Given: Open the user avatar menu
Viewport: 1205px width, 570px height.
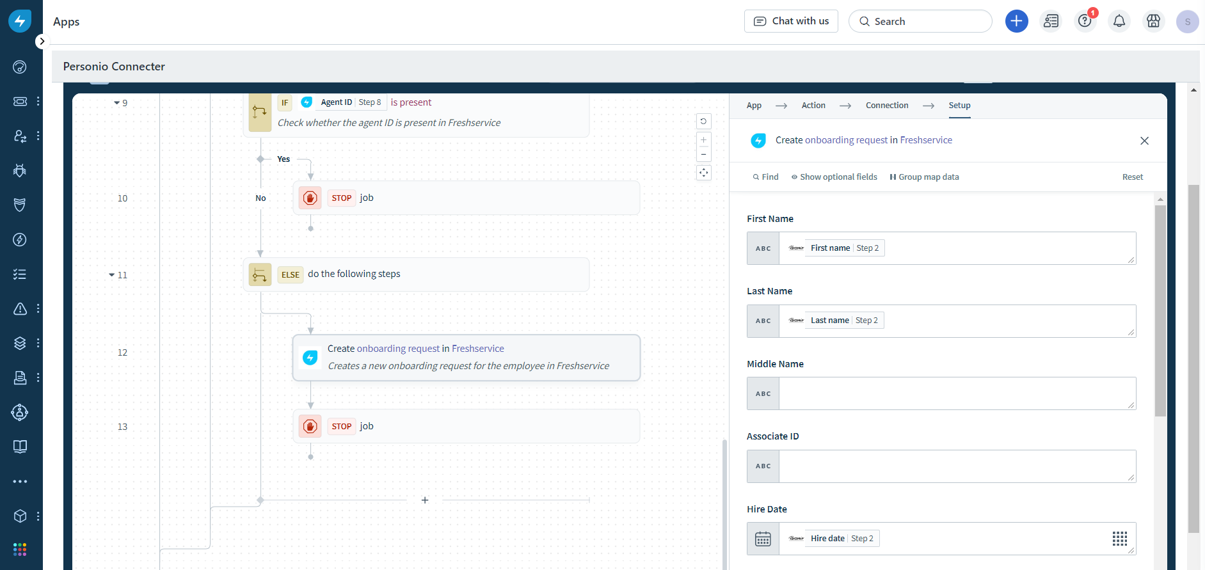Looking at the screenshot, I should tap(1188, 22).
